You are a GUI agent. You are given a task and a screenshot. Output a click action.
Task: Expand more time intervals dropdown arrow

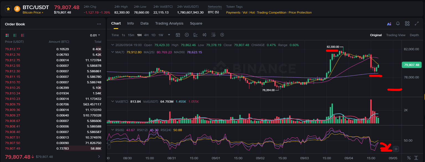tap(169, 35)
